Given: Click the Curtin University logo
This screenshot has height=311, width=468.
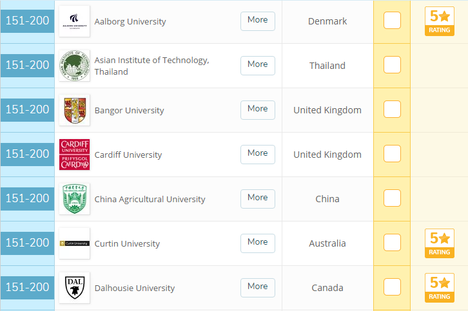Looking at the screenshot, I should pyautogui.click(x=74, y=243).
